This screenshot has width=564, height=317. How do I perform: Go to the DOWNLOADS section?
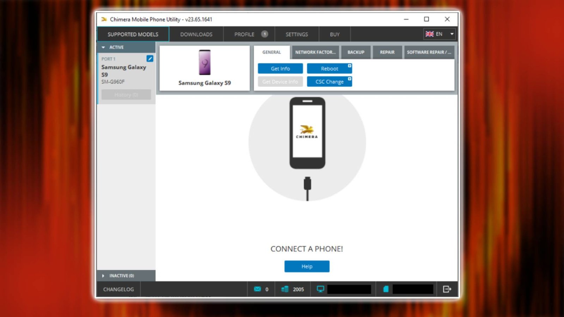196,34
